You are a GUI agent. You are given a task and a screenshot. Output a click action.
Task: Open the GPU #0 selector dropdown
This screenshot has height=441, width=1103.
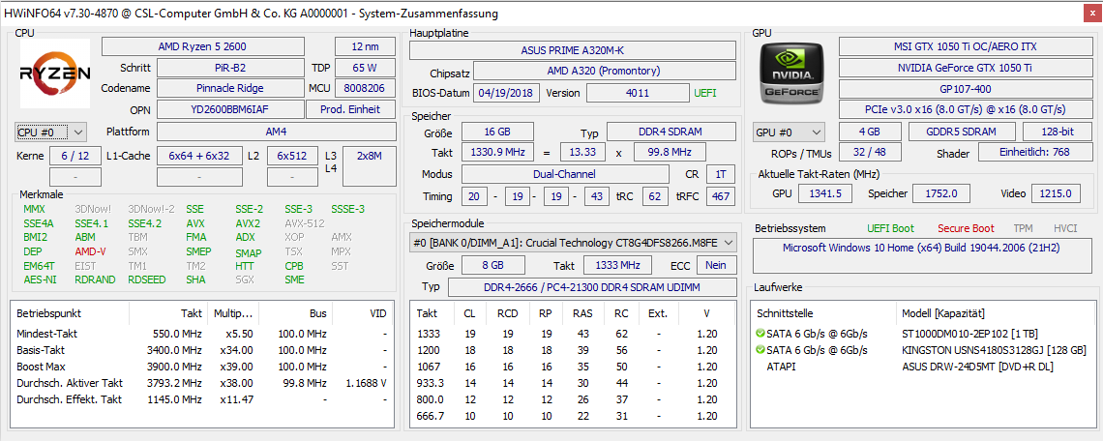[x=790, y=132]
